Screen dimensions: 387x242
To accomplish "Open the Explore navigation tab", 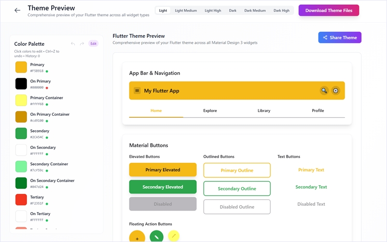I will pos(210,111).
